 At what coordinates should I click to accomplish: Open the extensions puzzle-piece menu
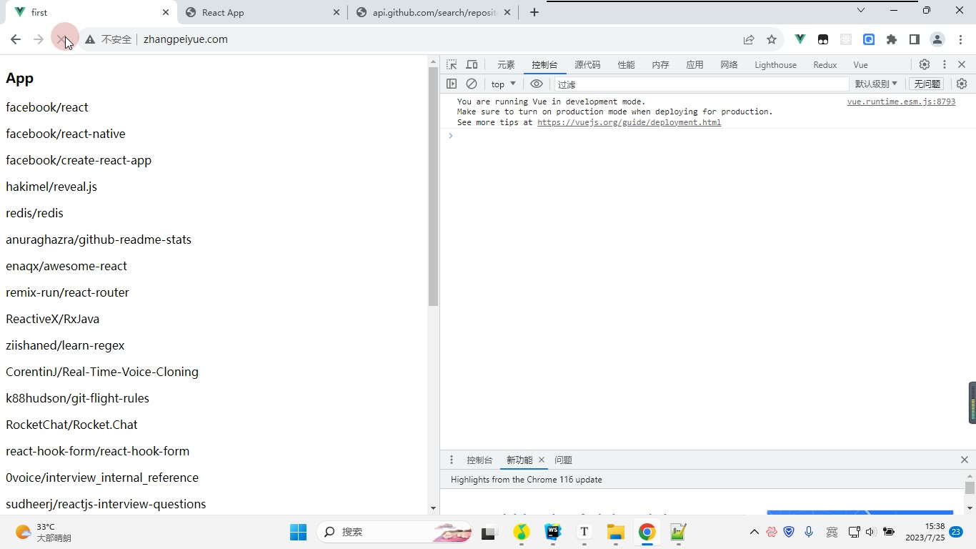(x=892, y=39)
